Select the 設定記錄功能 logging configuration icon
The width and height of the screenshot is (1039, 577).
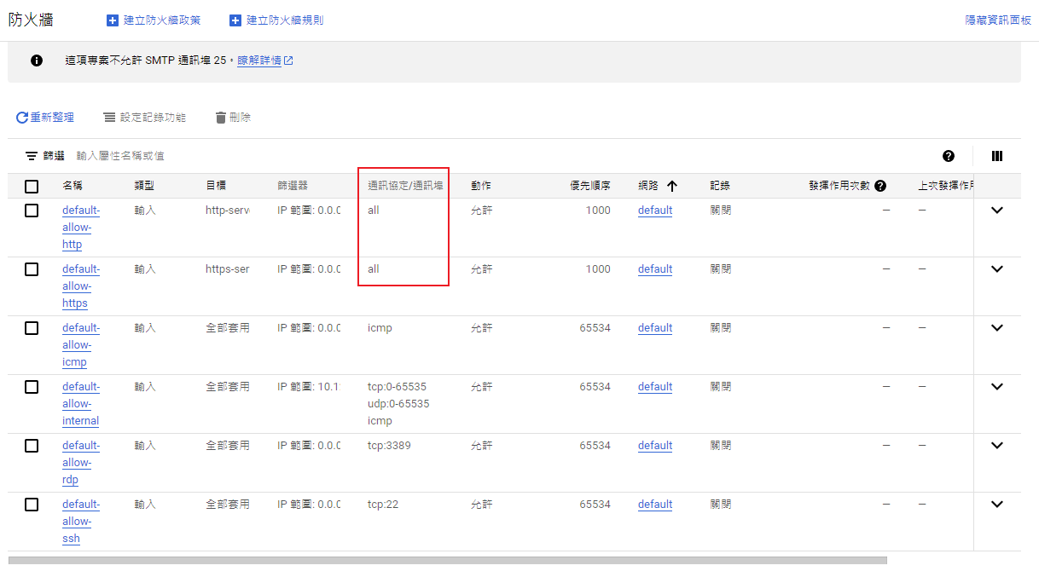108,117
